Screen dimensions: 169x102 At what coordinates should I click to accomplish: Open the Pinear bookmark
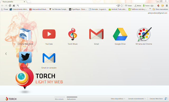(4, 9)
